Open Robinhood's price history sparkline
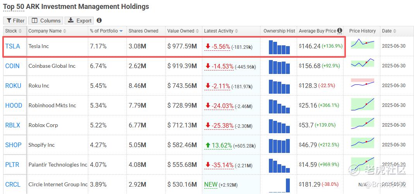 point(363,104)
